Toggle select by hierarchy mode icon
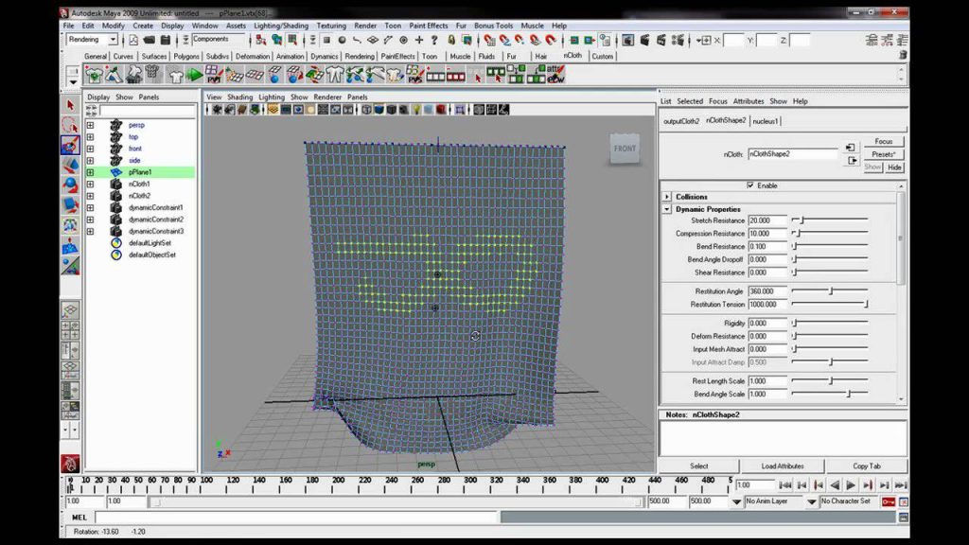Image resolution: width=969 pixels, height=545 pixels. coord(261,40)
